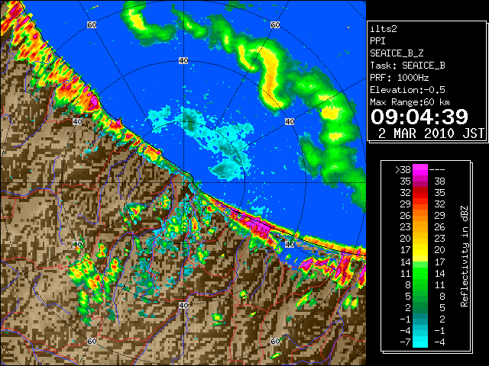Screen dimensions: 489x366
Task: Click the 40 range label due south
Action: [x=183, y=305]
